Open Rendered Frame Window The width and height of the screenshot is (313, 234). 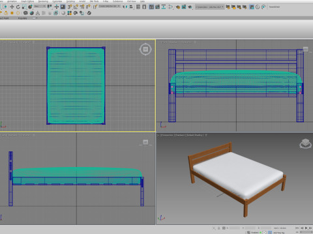point(184,7)
